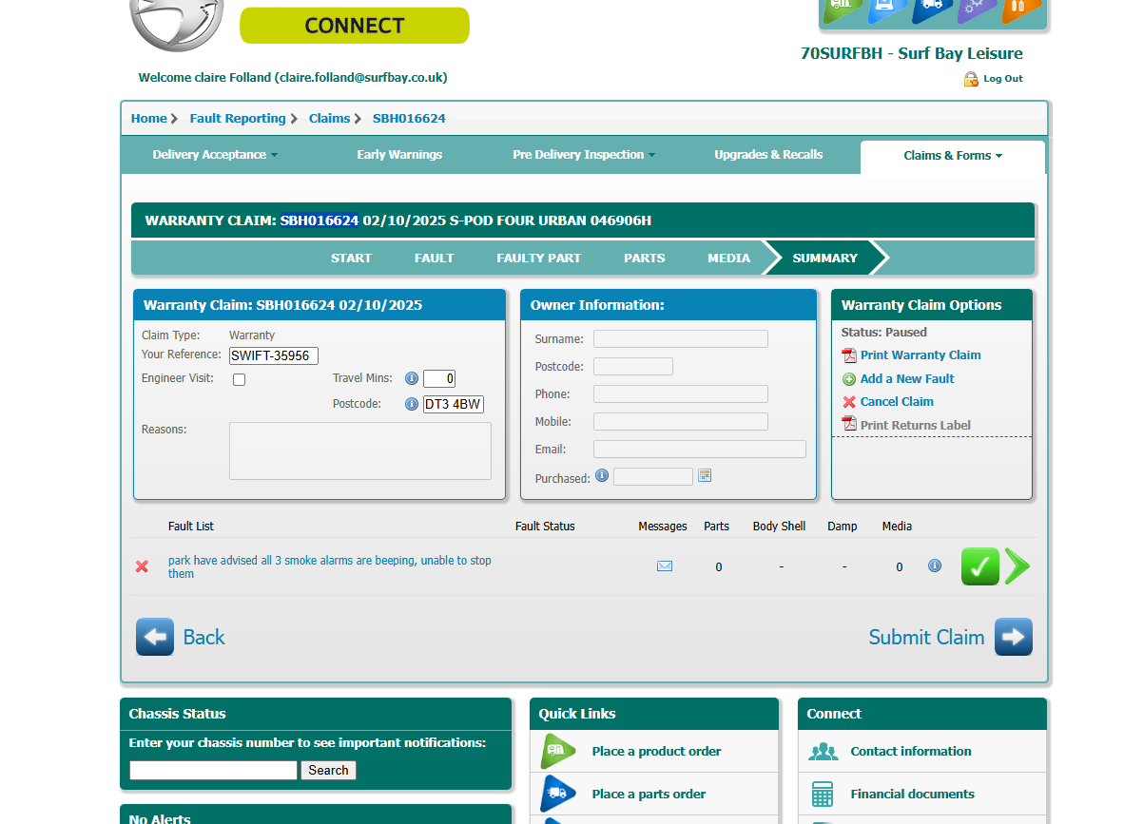The image size is (1124, 824).
Task: Go to the PARTS claim step
Action: click(x=645, y=258)
